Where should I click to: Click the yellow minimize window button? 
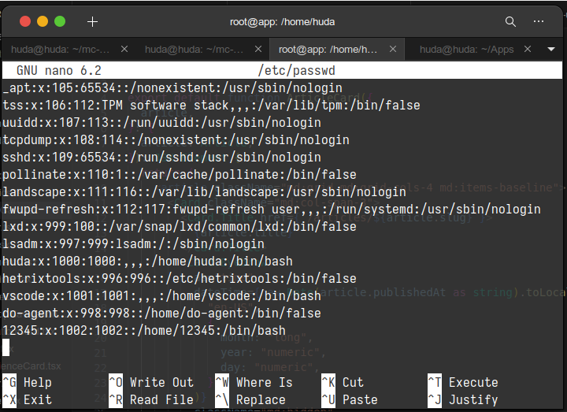pos(43,21)
